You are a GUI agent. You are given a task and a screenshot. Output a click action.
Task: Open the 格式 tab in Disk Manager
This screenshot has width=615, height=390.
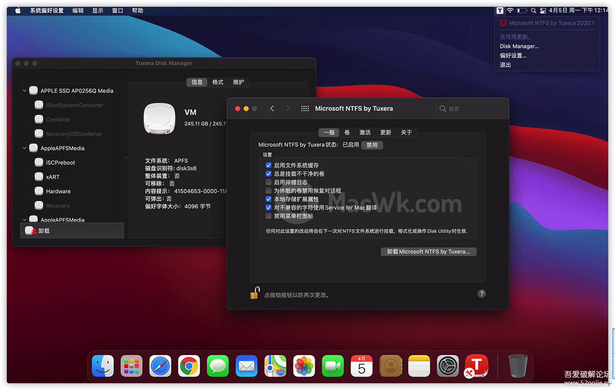tap(218, 82)
